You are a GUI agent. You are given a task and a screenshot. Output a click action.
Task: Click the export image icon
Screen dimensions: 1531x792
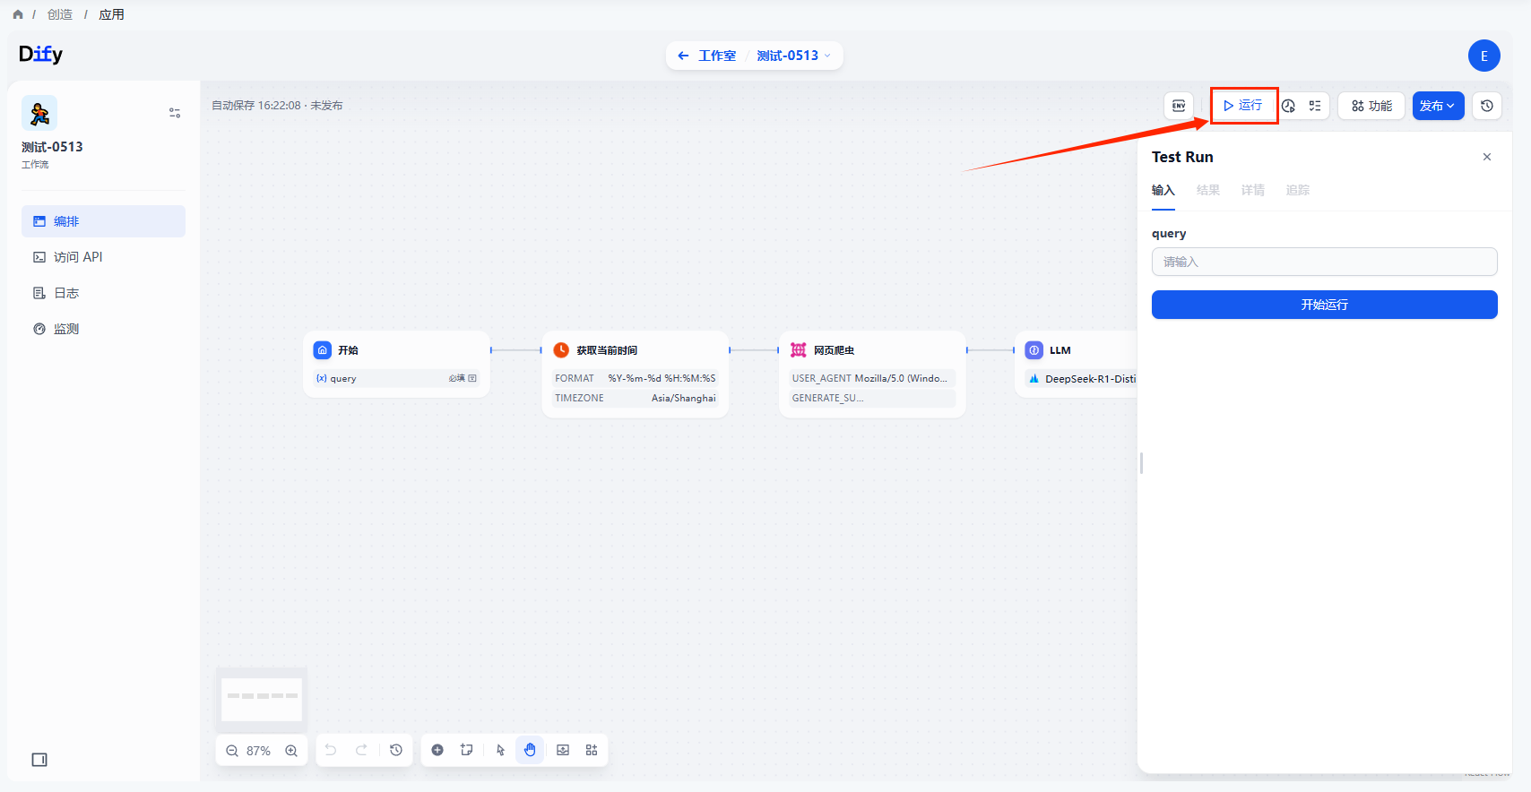tap(563, 750)
